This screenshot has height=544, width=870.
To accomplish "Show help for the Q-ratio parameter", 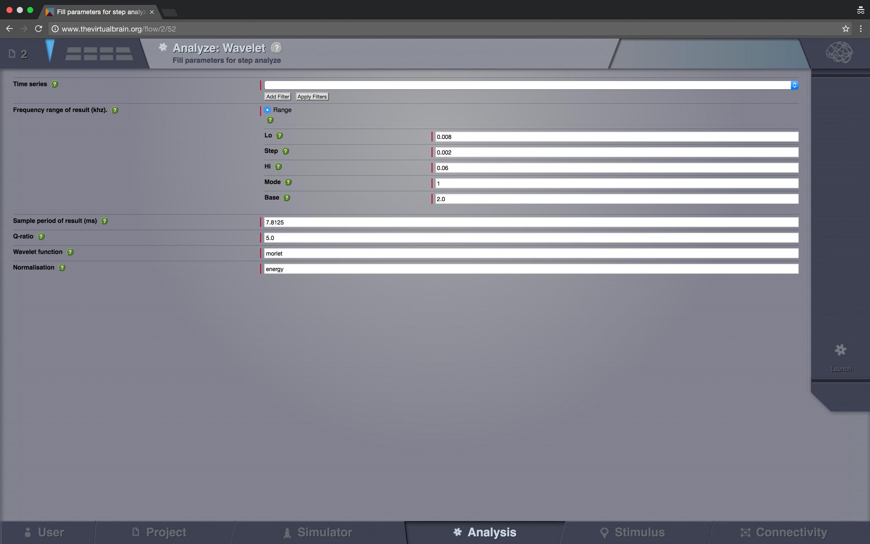I will 41,237.
